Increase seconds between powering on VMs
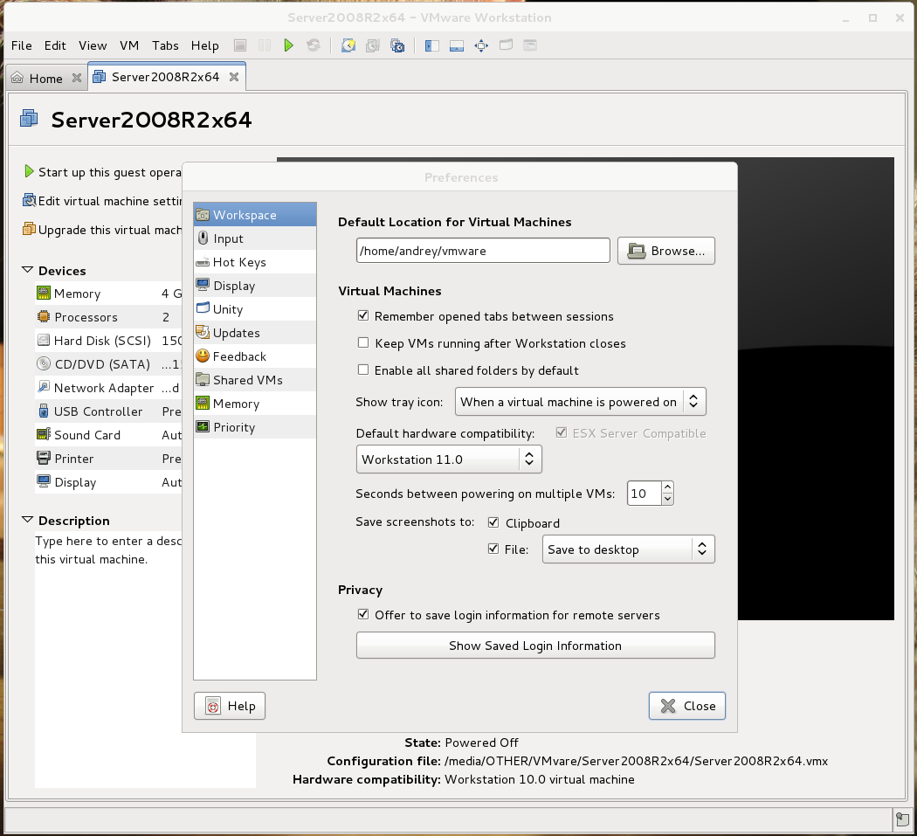Screen dimensions: 917x836 [667, 487]
